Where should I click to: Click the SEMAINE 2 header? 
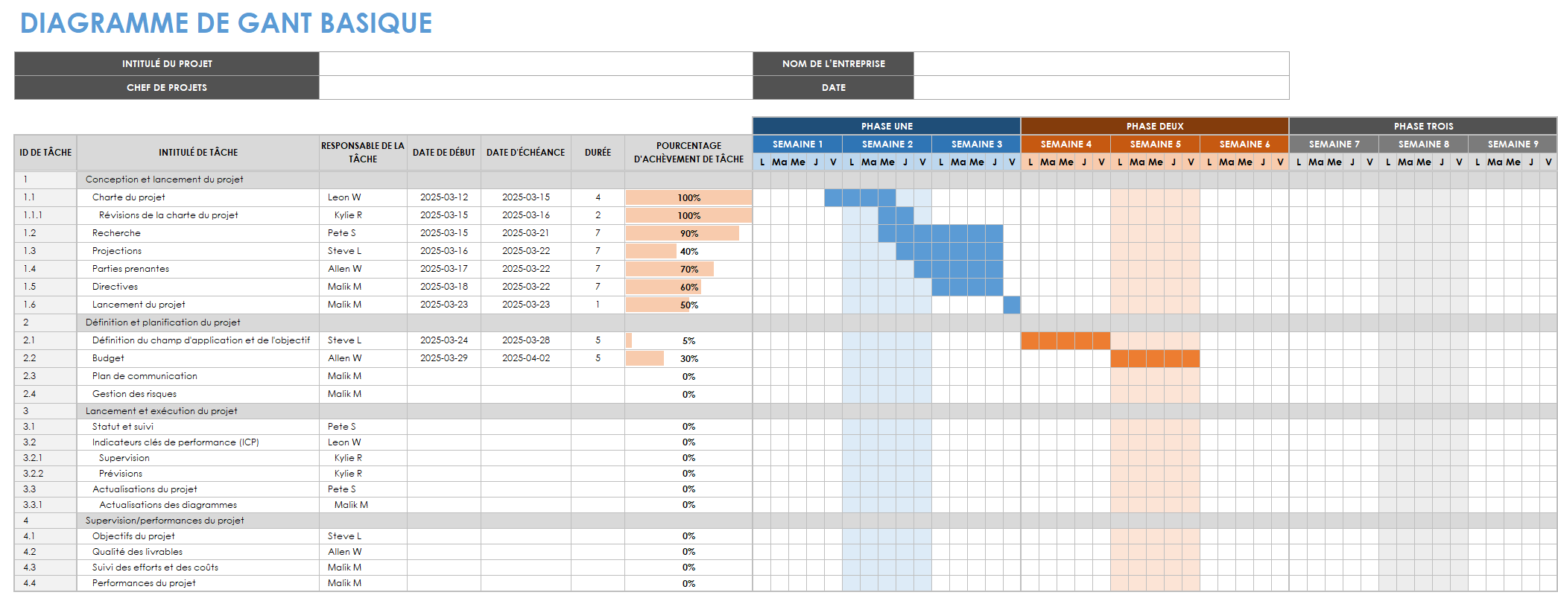click(887, 144)
